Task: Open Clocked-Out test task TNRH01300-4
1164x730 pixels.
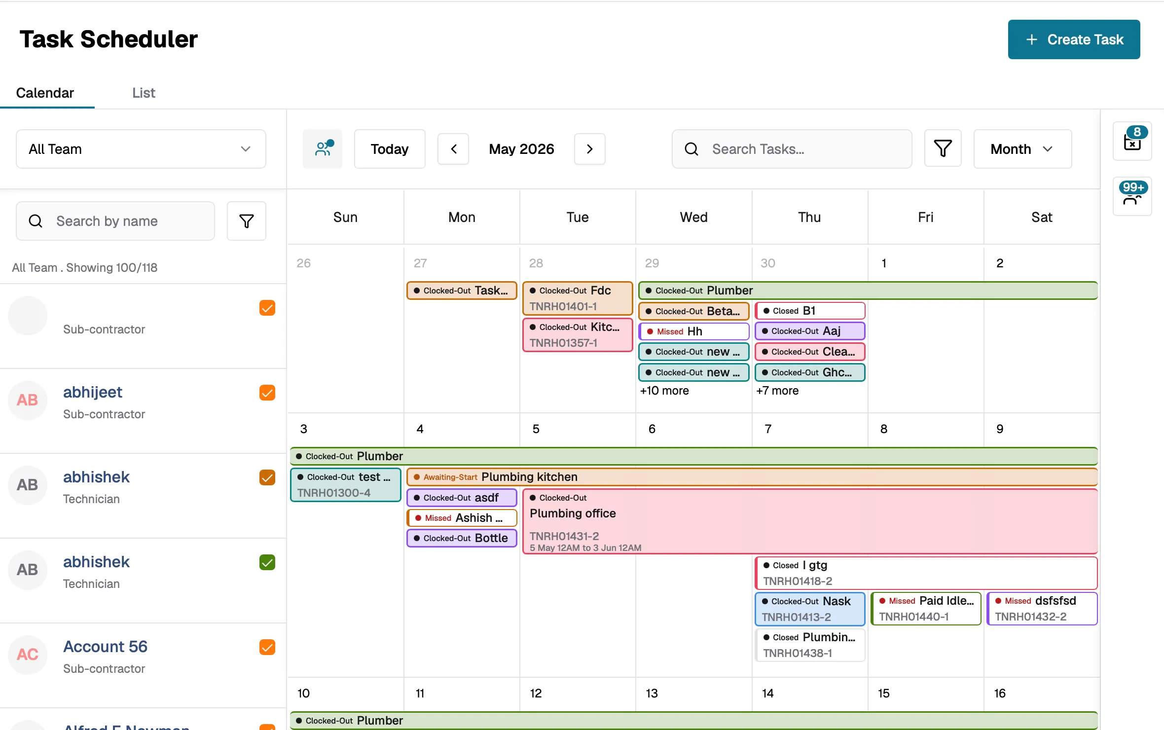Action: [345, 485]
